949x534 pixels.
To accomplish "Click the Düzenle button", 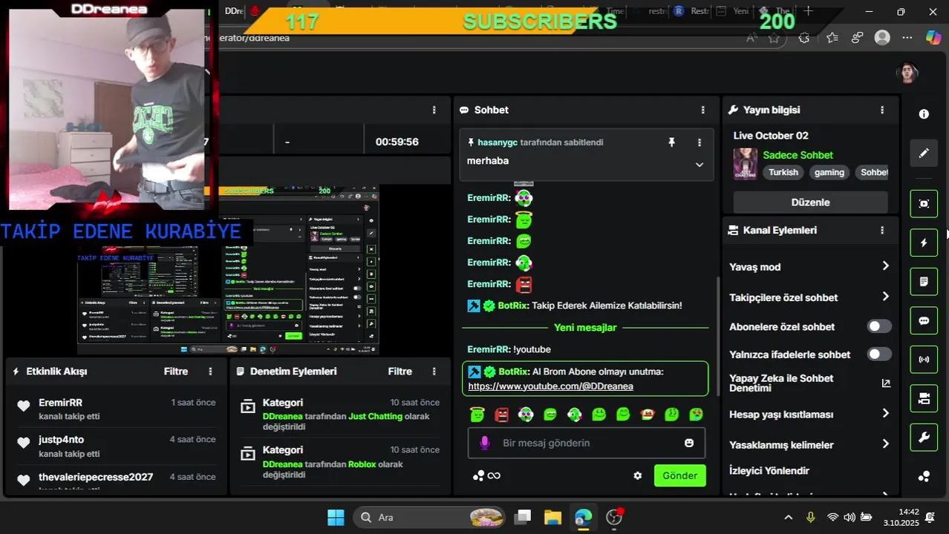I will (x=810, y=202).
